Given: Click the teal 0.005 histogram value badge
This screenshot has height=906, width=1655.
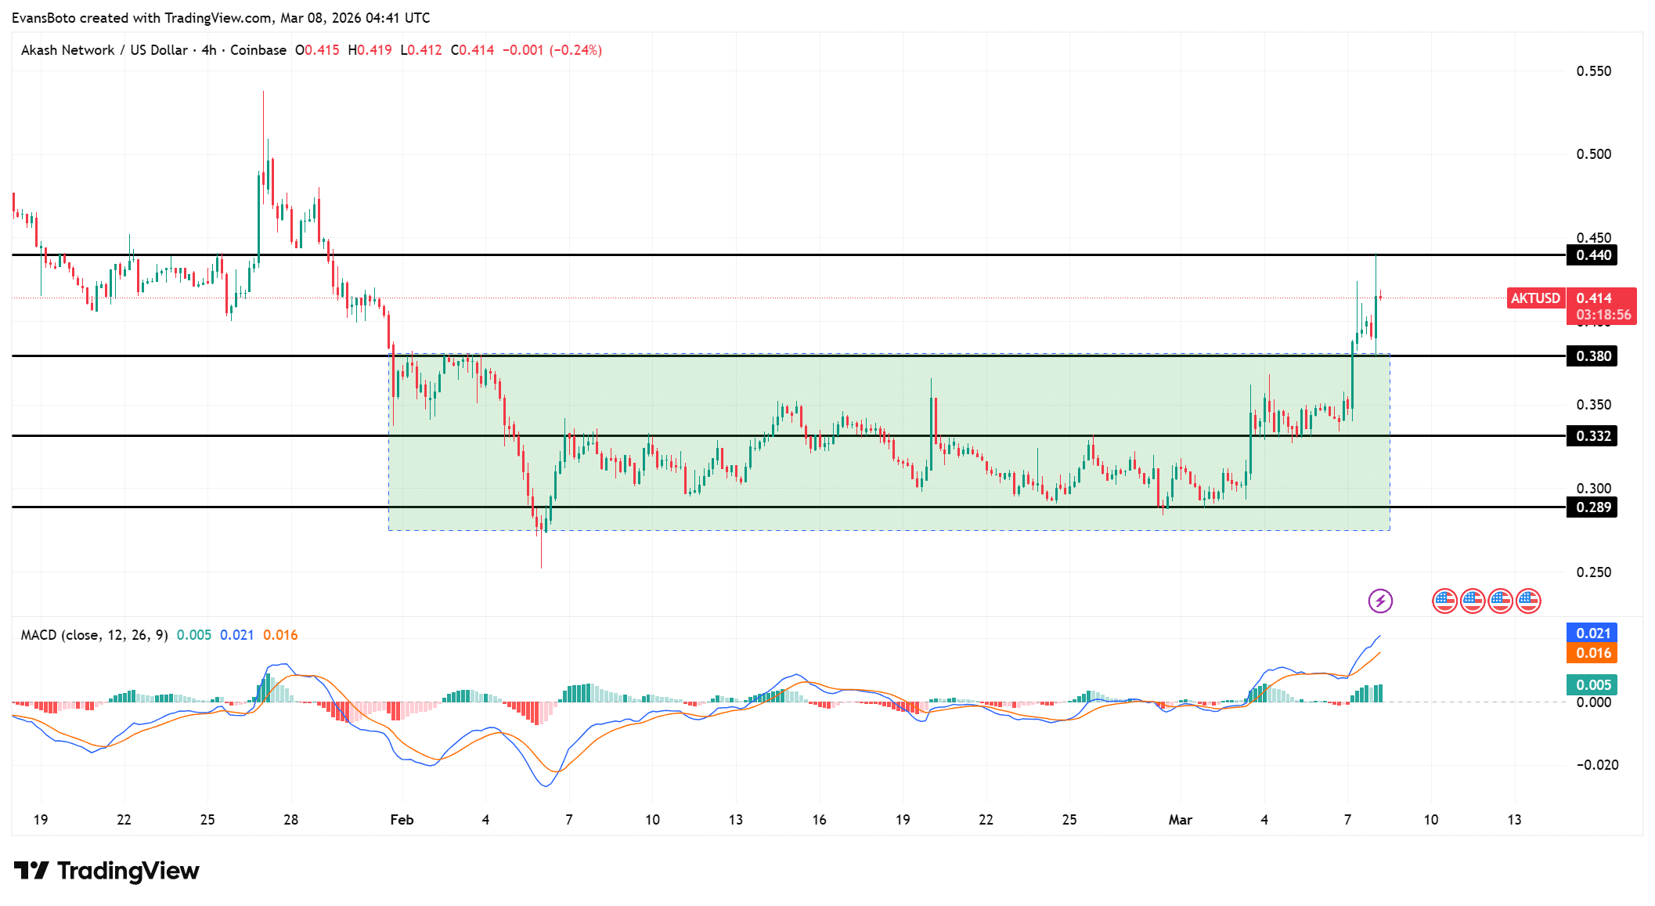Looking at the screenshot, I should 1591,684.
